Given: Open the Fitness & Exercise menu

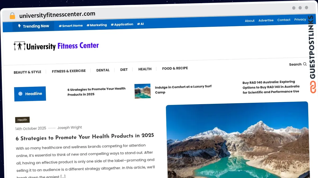Looking at the screenshot, I should [69, 71].
